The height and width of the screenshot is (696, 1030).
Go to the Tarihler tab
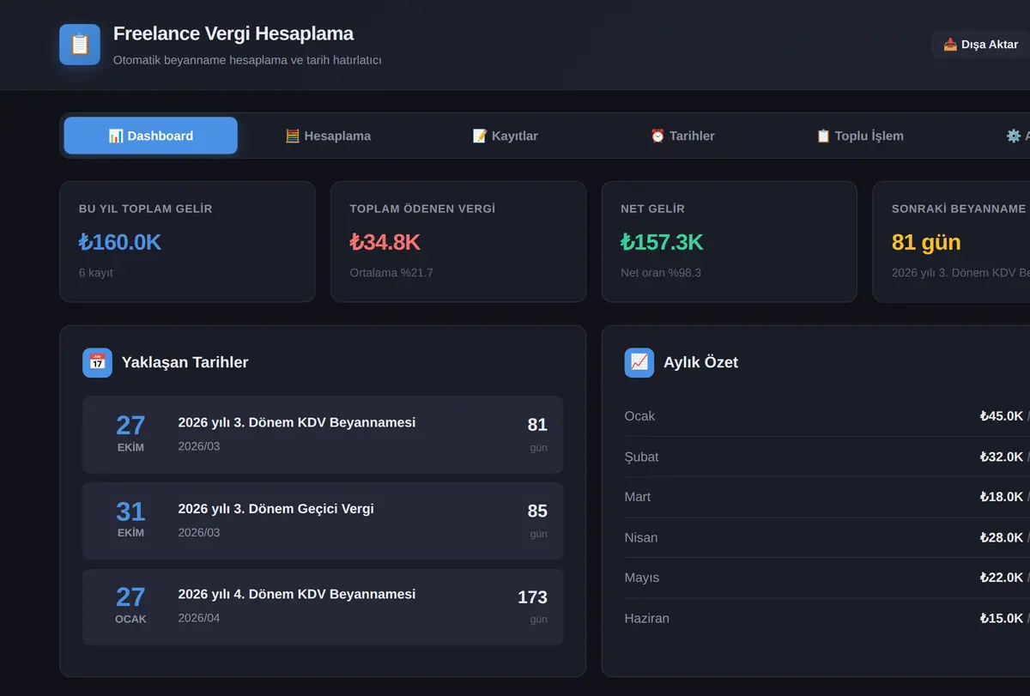pos(682,136)
